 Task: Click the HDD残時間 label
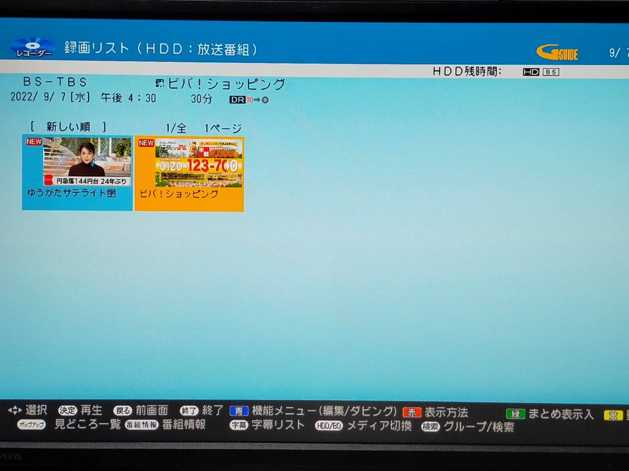point(467,72)
